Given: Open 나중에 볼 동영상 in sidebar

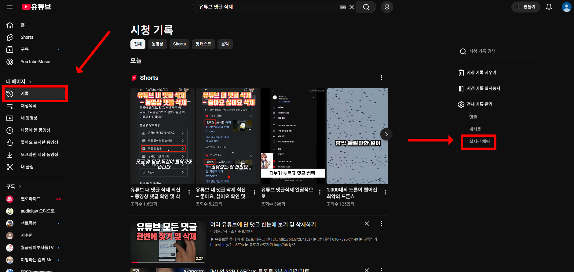Looking at the screenshot, I should click(x=35, y=130).
